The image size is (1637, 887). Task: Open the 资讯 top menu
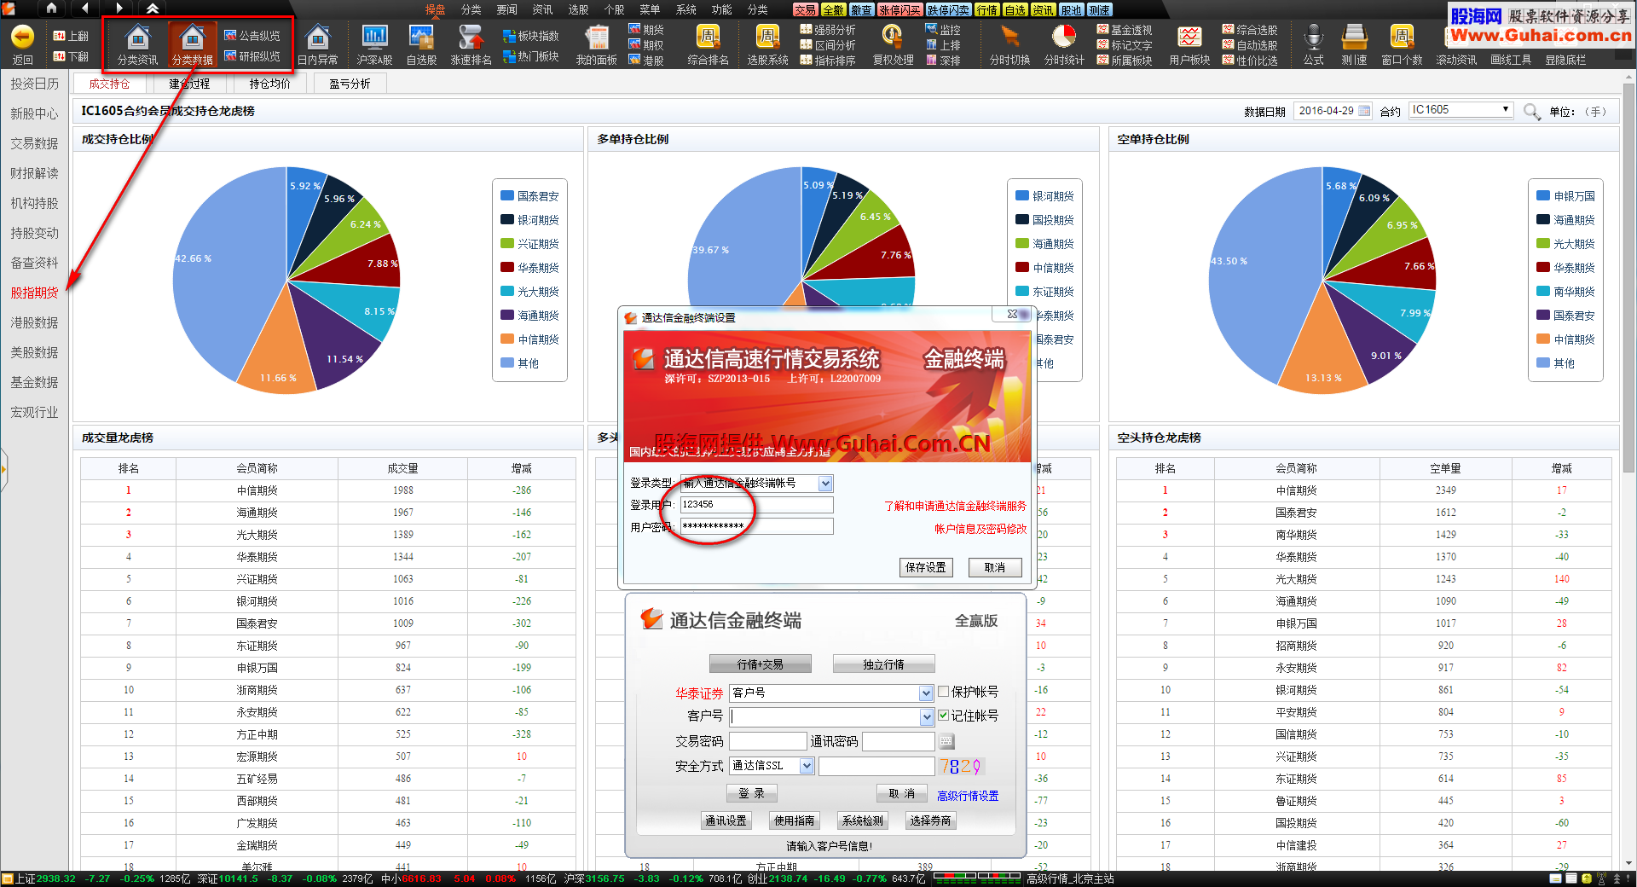[542, 9]
